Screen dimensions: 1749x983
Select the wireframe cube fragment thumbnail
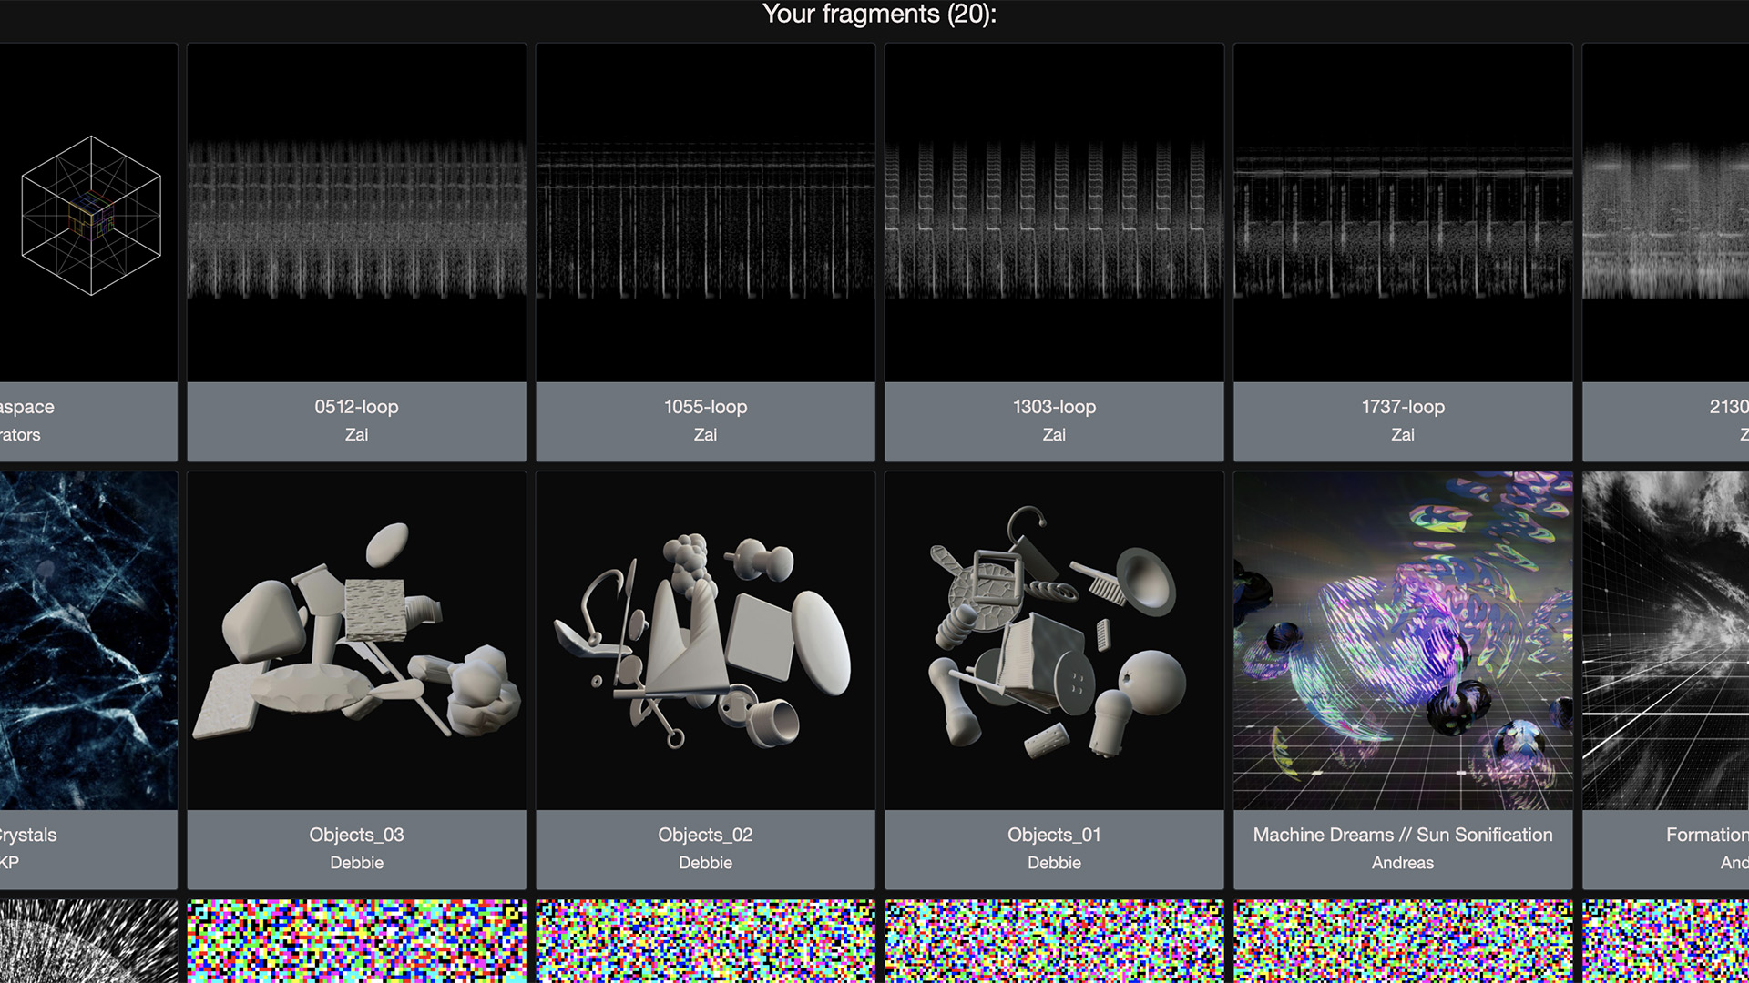pos(89,213)
